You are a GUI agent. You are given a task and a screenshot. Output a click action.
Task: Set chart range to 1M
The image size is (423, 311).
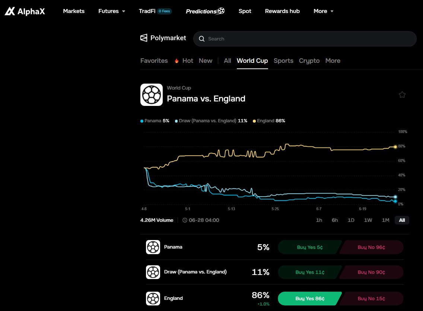click(x=385, y=220)
